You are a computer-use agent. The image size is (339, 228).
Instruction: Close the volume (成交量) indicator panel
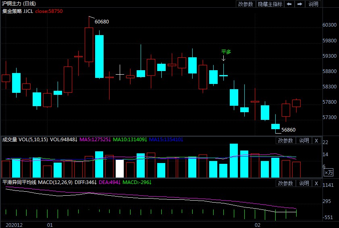tap(316, 140)
